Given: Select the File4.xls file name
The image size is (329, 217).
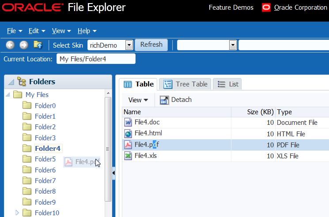Looking at the screenshot, I should (x=146, y=156).
